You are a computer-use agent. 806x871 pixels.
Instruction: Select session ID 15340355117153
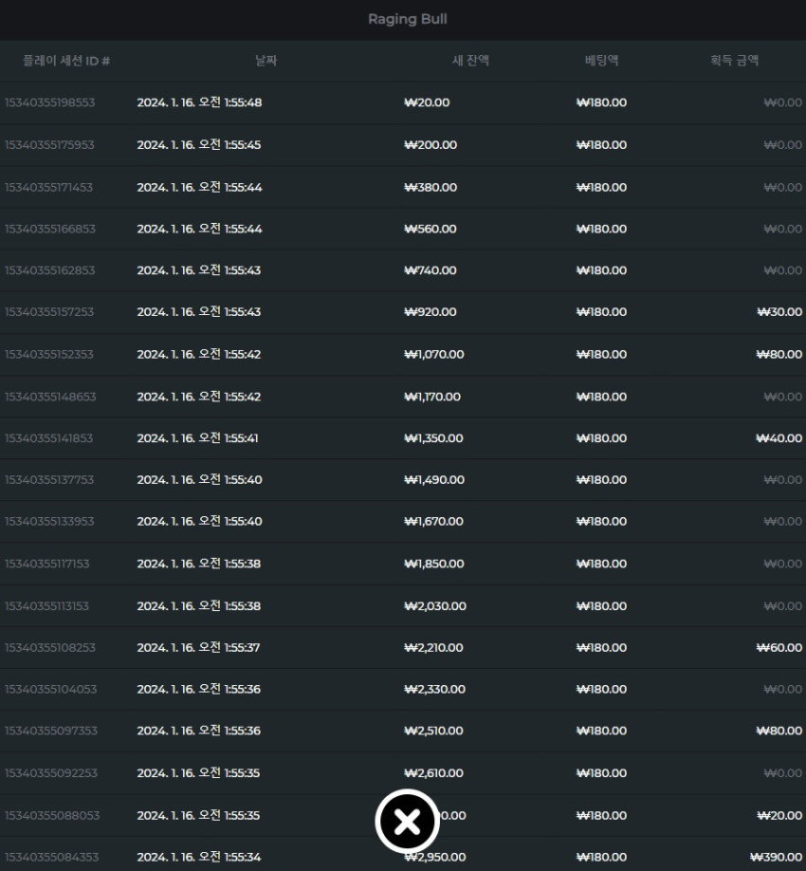coord(47,564)
